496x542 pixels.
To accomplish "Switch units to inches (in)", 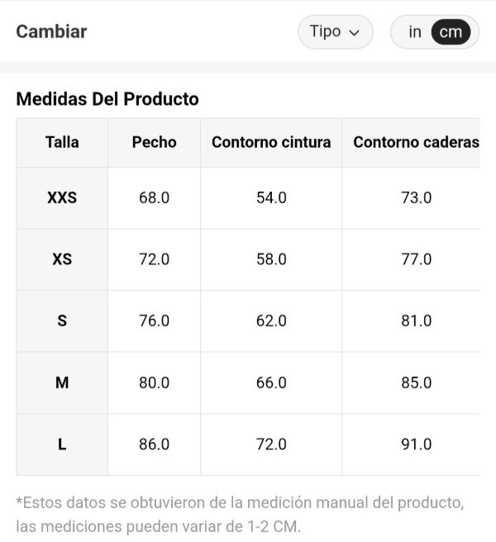I will (415, 32).
